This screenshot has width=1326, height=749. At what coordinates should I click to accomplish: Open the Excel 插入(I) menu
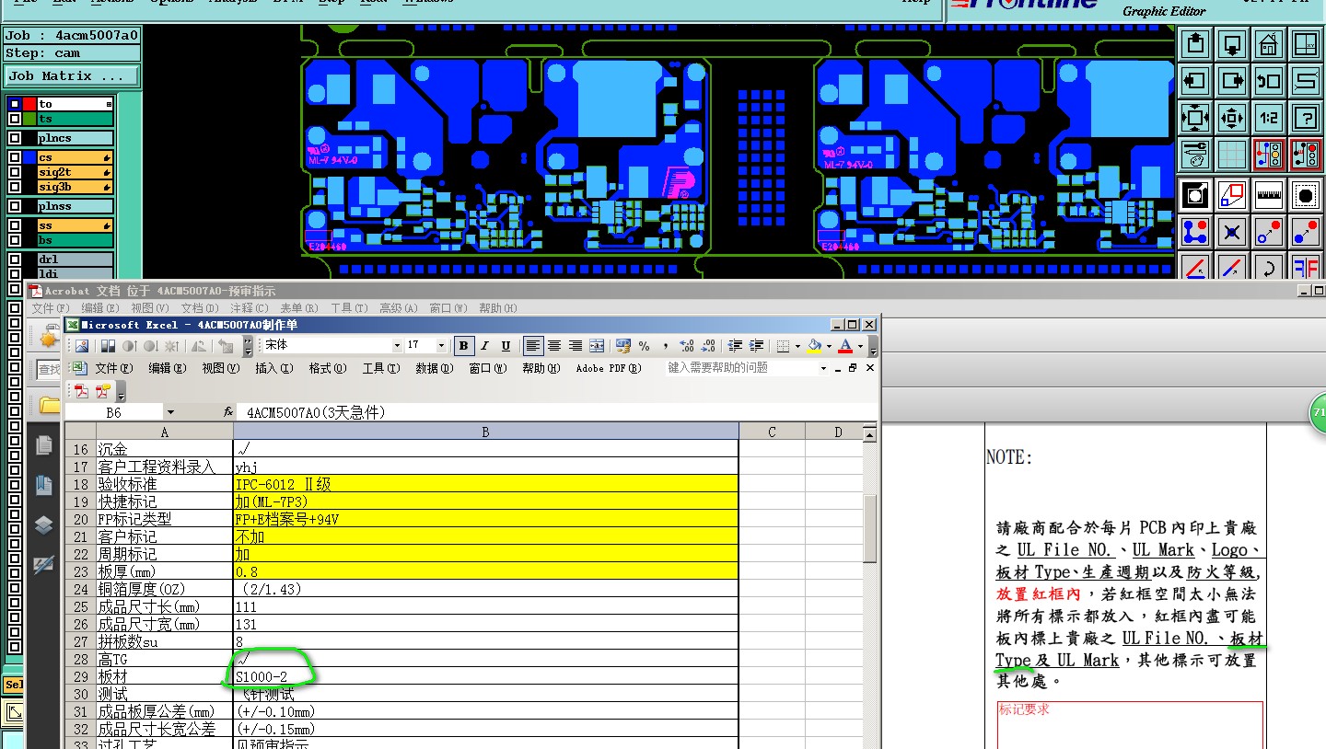[274, 368]
